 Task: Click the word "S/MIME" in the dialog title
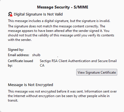coord(81,7)
